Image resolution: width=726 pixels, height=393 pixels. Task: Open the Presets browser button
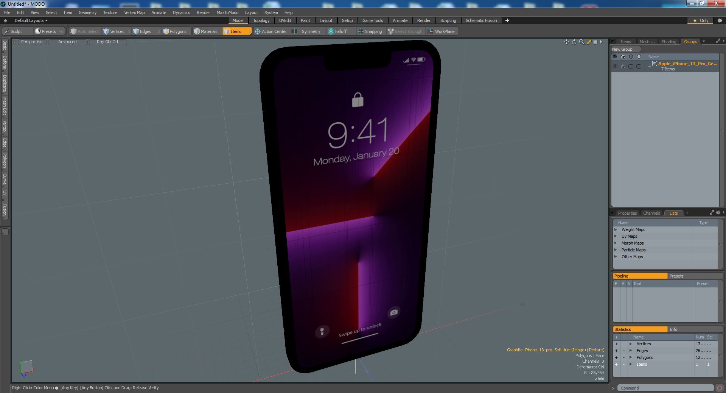pos(49,31)
